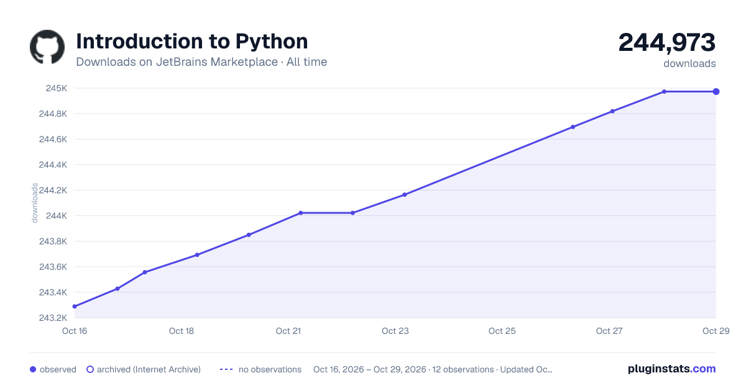The image size is (746, 391).
Task: Select the data point just above 243.4K
Action: coord(117,289)
